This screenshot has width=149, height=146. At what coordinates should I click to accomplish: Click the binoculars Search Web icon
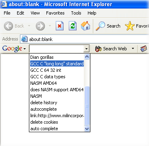(99, 49)
